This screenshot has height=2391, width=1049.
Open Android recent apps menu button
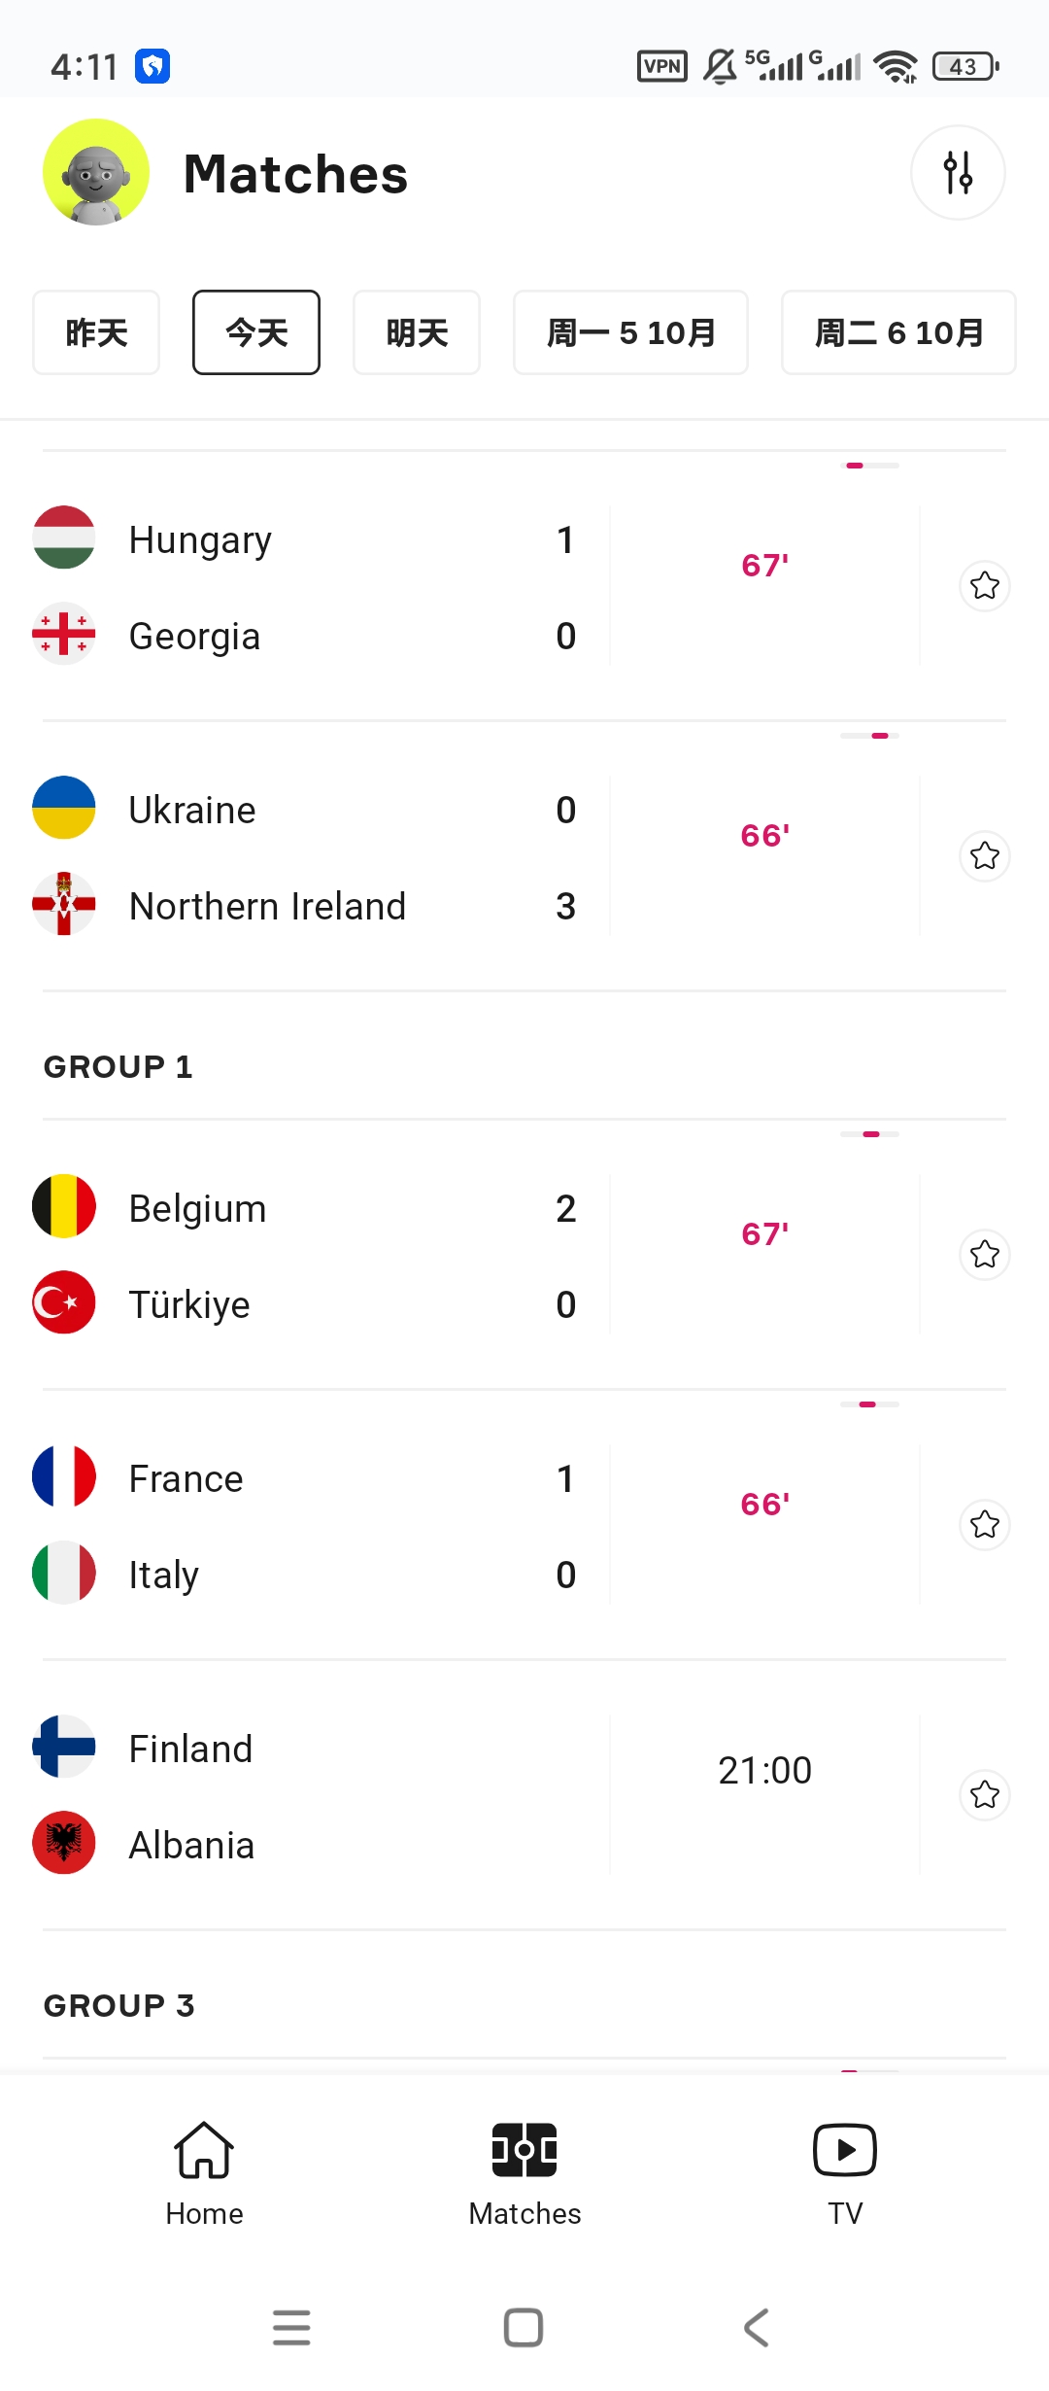[x=291, y=2328]
